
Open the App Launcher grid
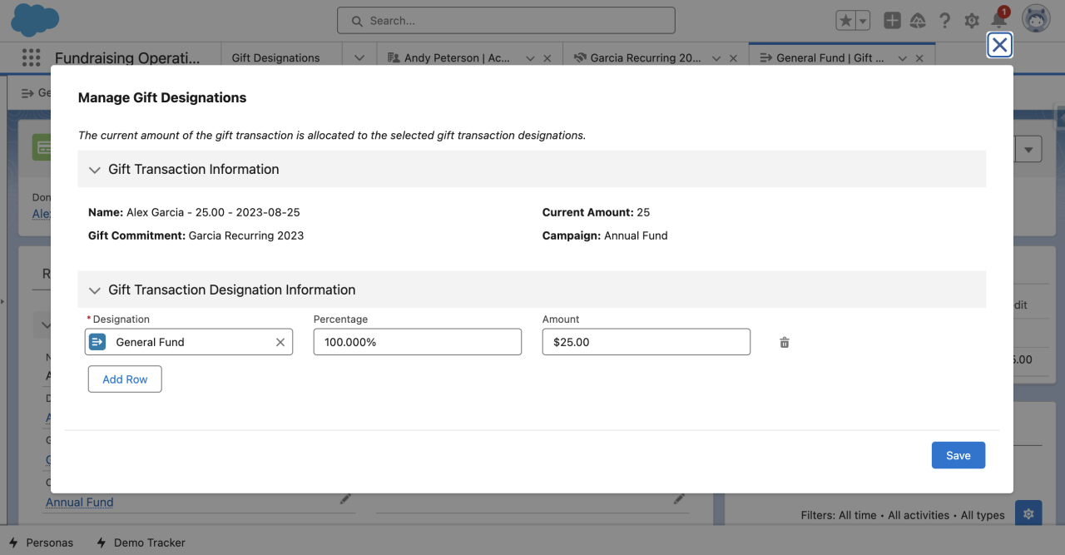[x=31, y=57]
